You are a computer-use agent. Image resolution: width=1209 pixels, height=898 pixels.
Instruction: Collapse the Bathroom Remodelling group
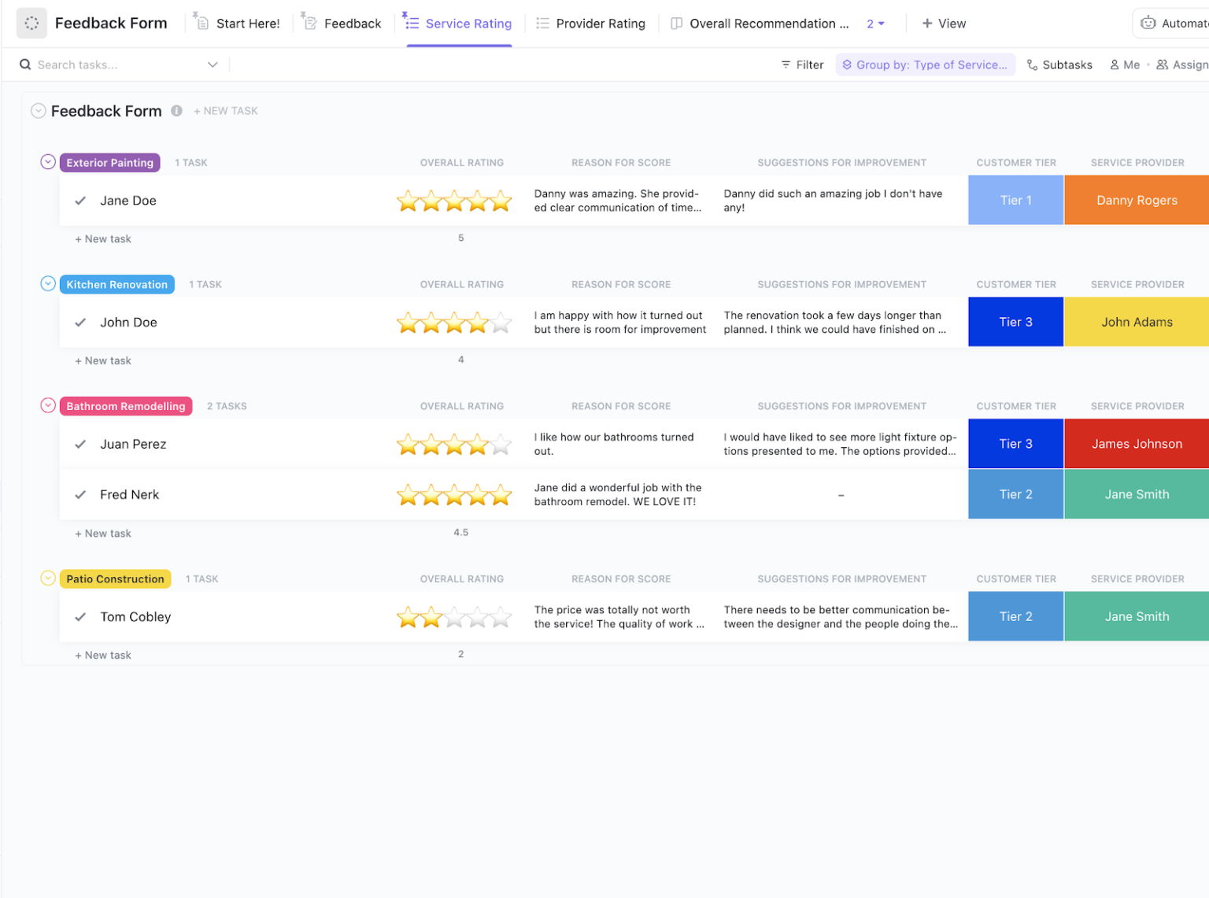coord(47,405)
